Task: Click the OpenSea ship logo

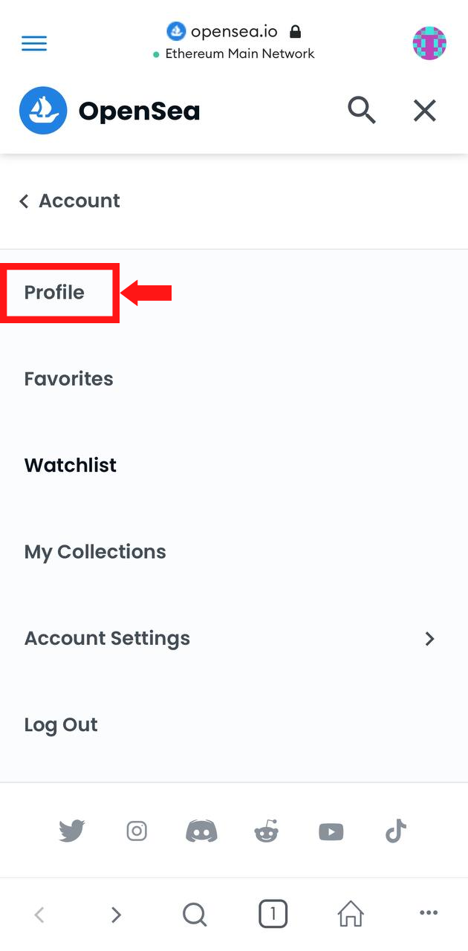Action: [x=43, y=111]
